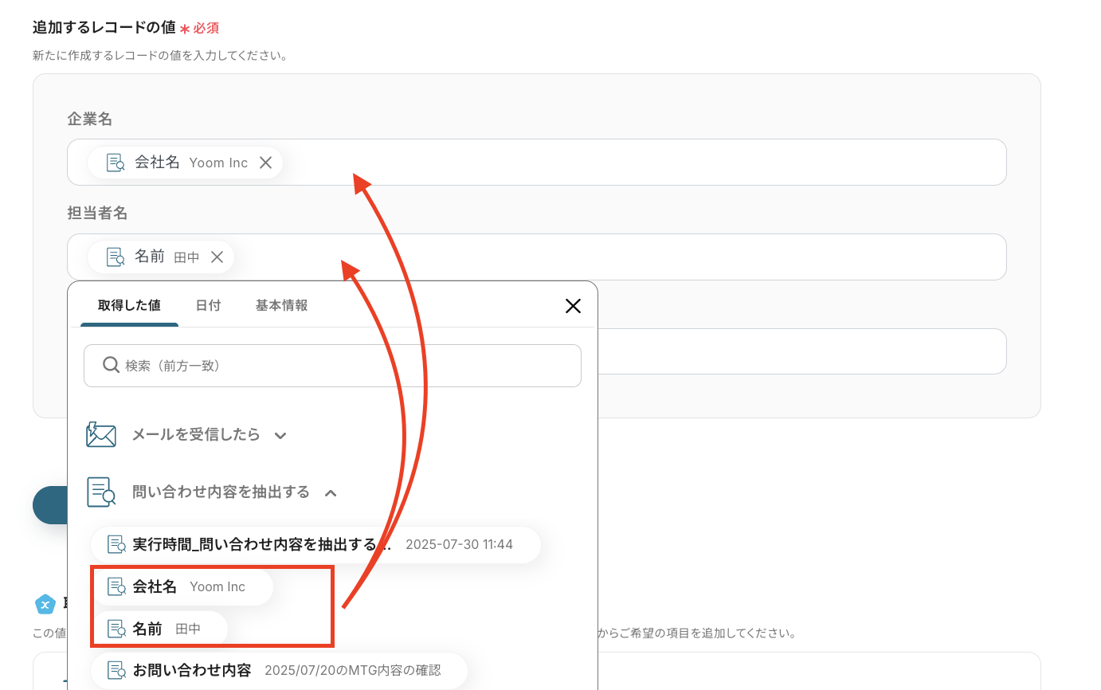This screenshot has height=690, width=1101.
Task: Click the third input field behind the popup
Action: pos(801,351)
